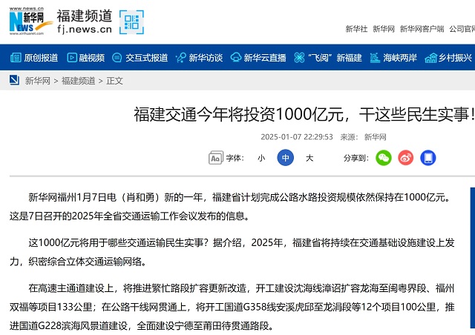This screenshot has width=475, height=335.
Task: Select the 海峡两岸 navigation item
Action: pyautogui.click(x=394, y=57)
